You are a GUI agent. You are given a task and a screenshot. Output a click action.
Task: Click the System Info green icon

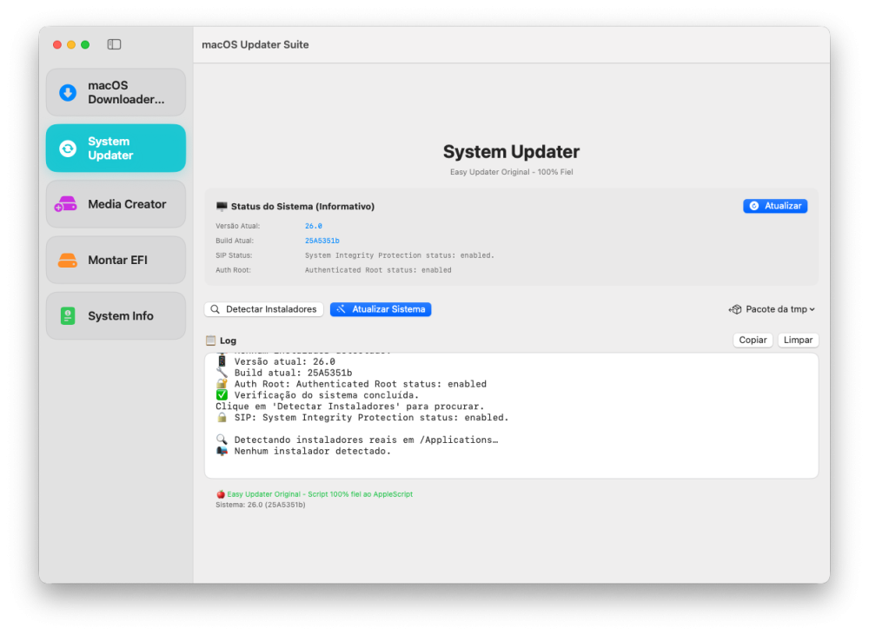[68, 316]
